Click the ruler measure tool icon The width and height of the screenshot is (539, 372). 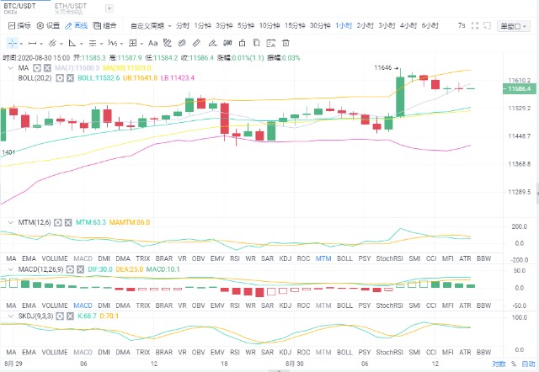tap(196, 43)
